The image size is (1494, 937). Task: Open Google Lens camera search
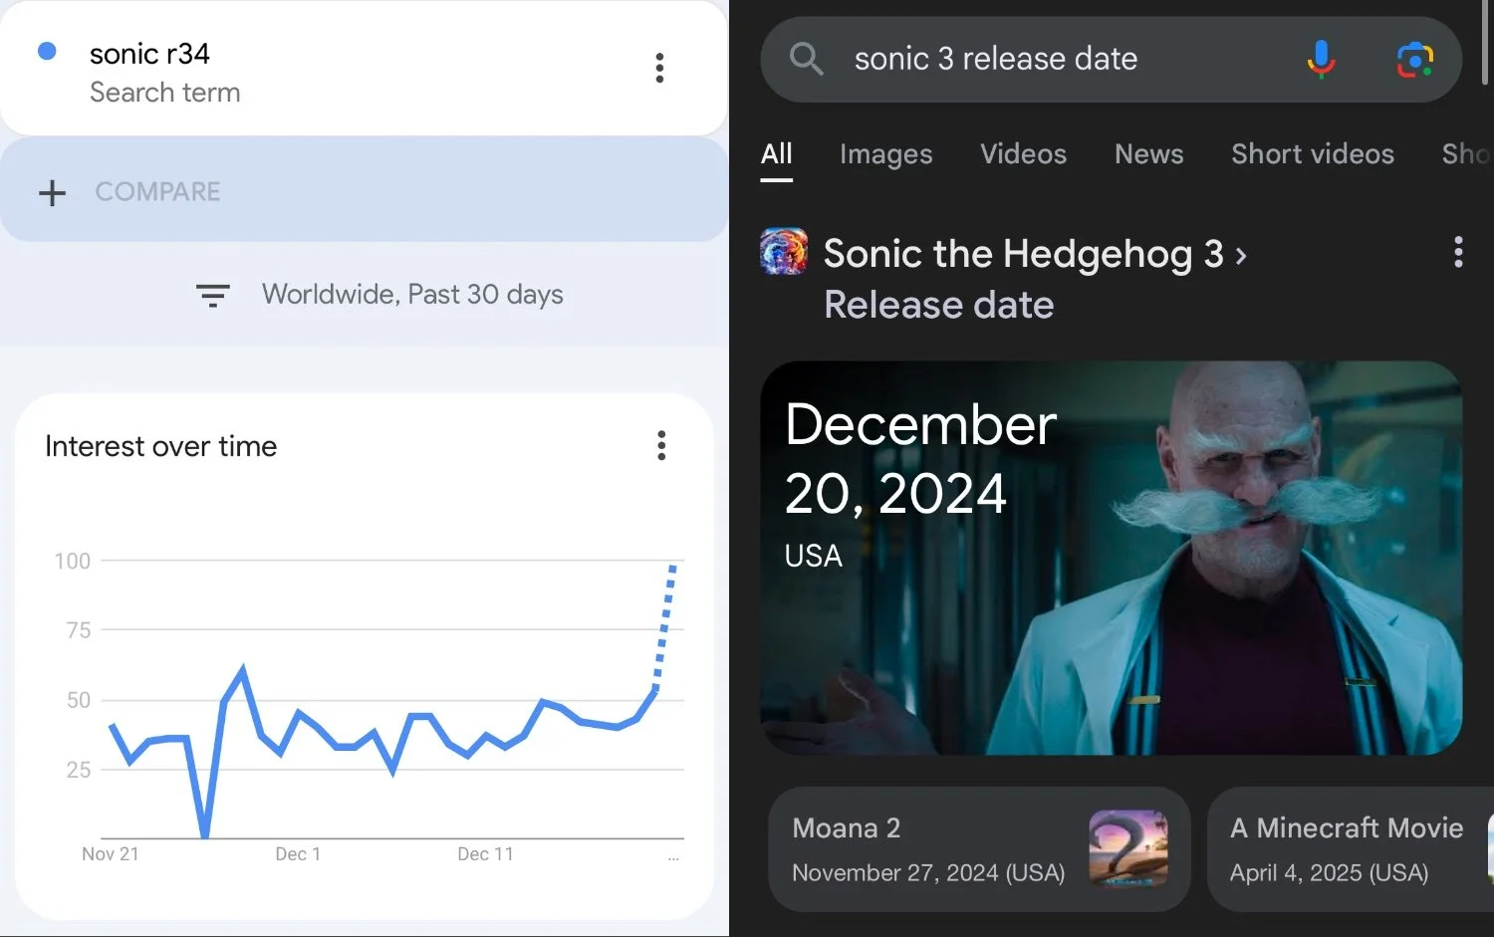point(1415,60)
